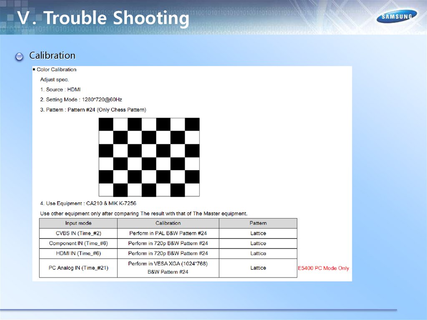Viewport: 427px width, 320px height.
Task: Click the Lattice cell in the HDMI IN row
Action: click(258, 254)
